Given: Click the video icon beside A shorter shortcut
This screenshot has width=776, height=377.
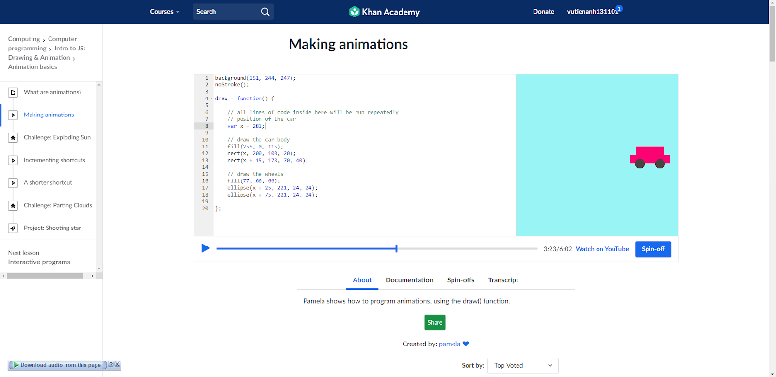Looking at the screenshot, I should click(13, 183).
